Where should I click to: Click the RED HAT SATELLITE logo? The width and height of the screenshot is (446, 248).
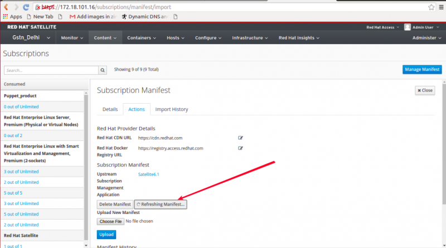pyautogui.click(x=32, y=27)
